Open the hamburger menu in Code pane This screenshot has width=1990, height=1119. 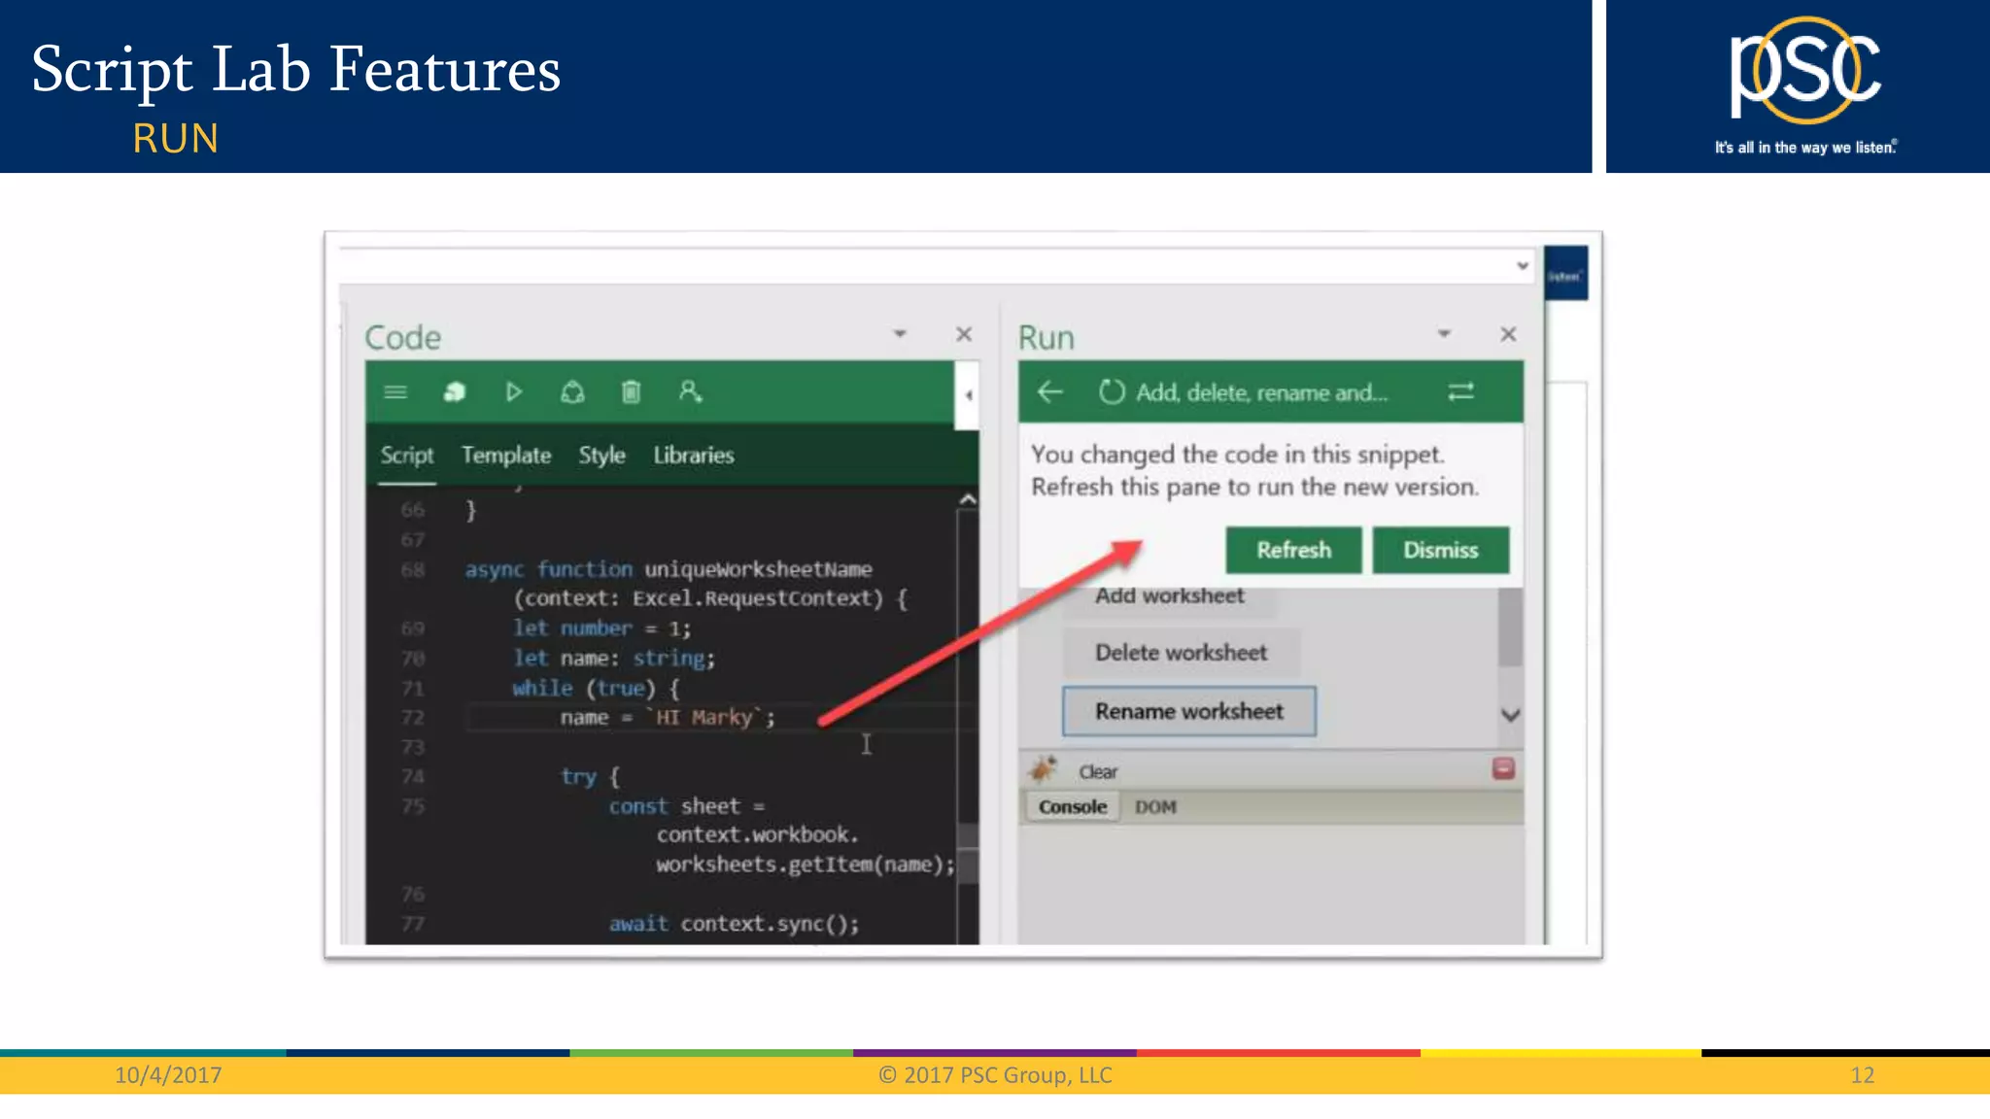pos(395,392)
